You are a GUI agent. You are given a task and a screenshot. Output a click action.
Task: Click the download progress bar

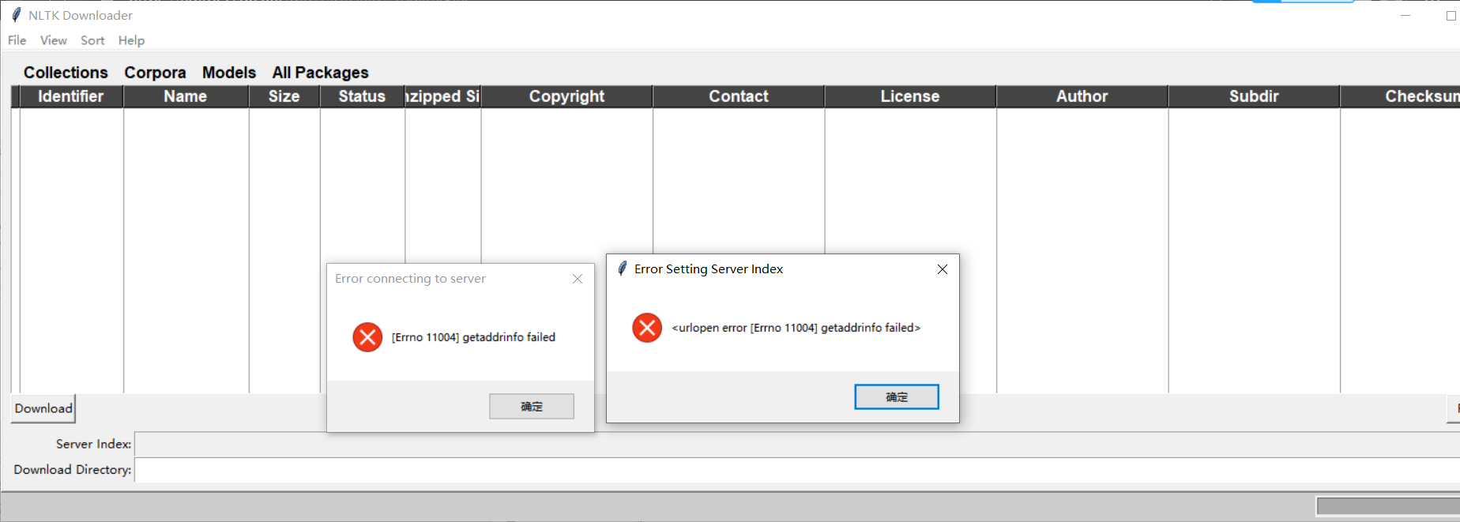click(x=1388, y=505)
